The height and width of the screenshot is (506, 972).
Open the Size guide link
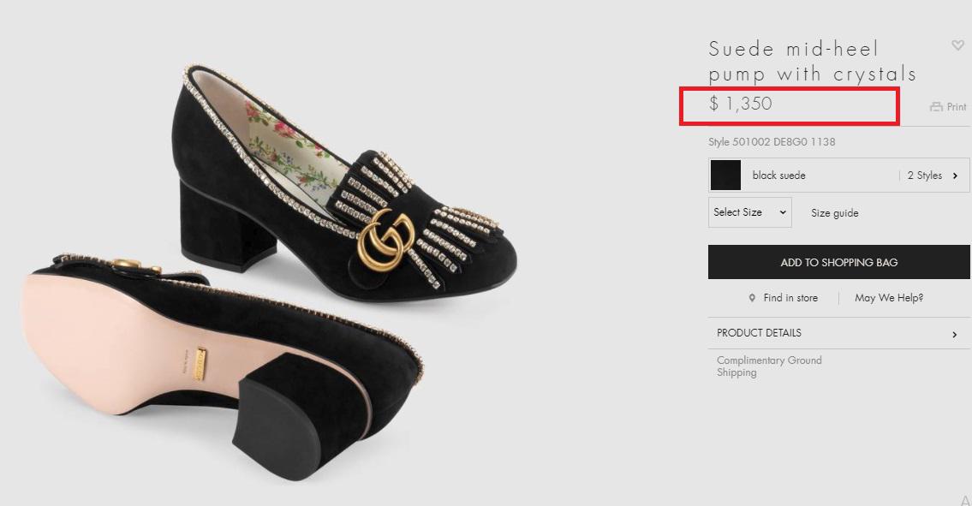tap(834, 213)
